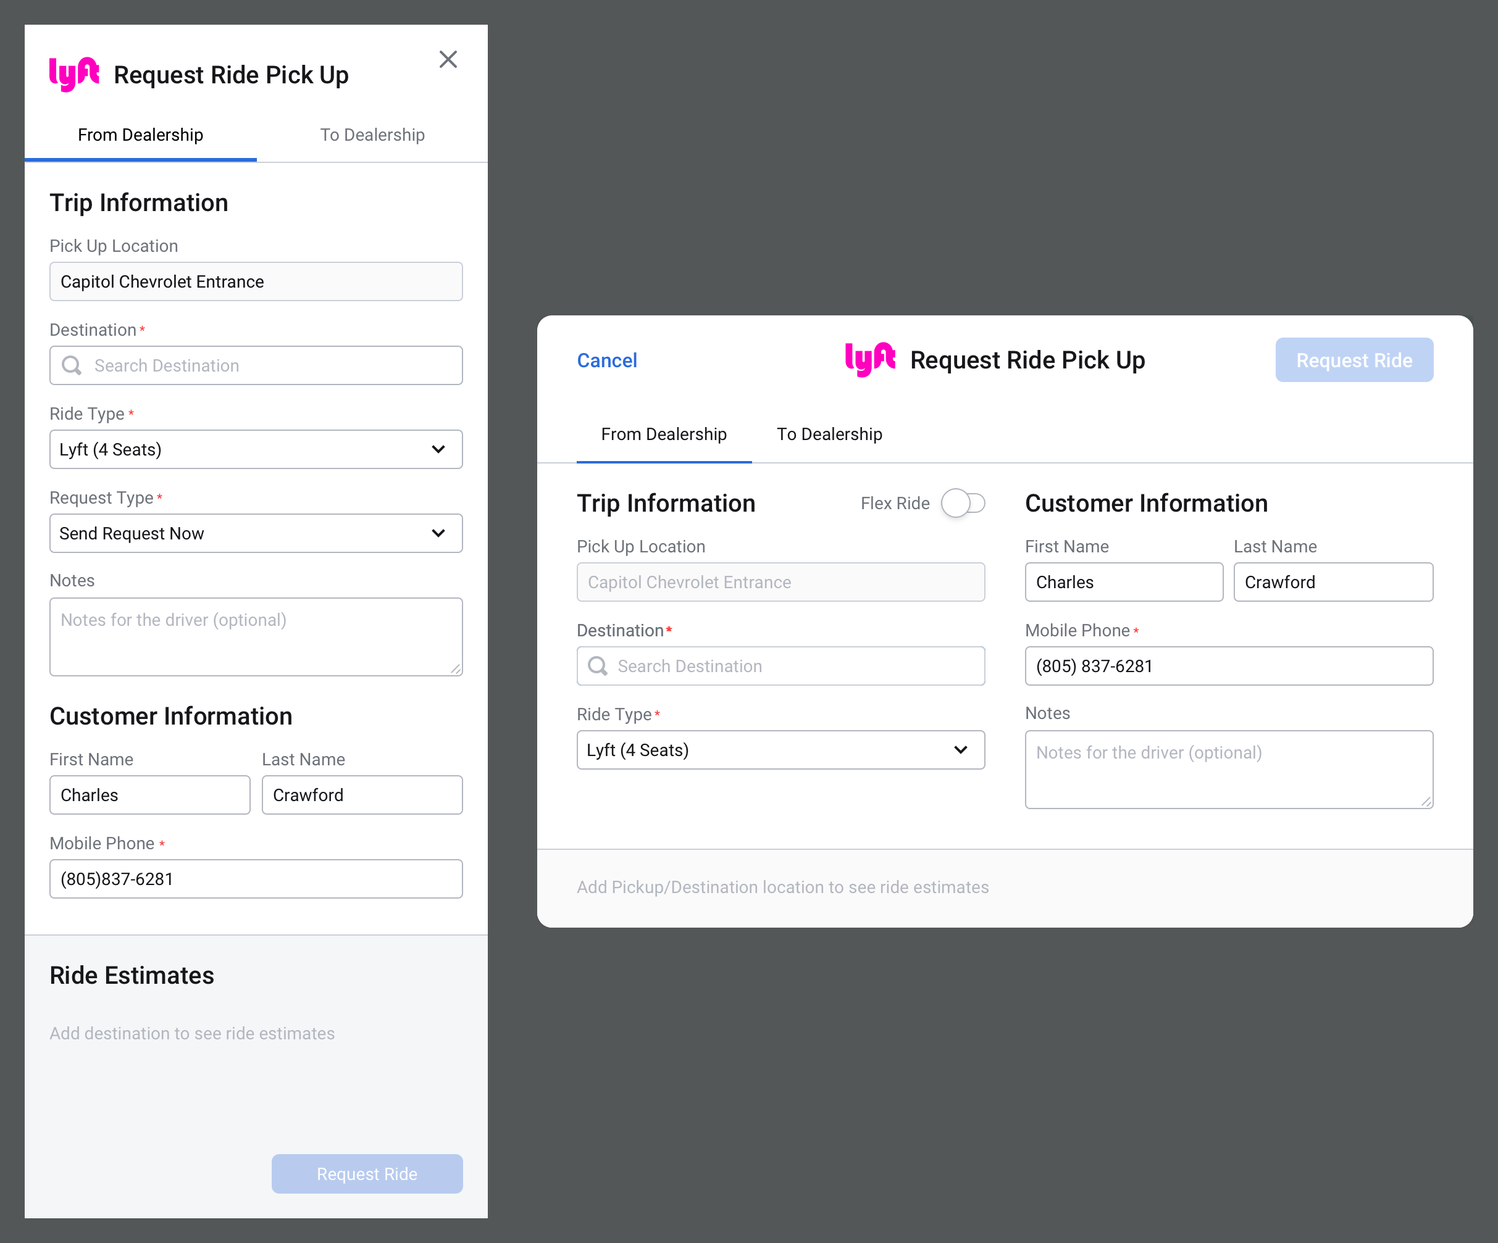Open Ride Type dropdown in right dialog
Screen dimensions: 1498x1243
pos(781,750)
